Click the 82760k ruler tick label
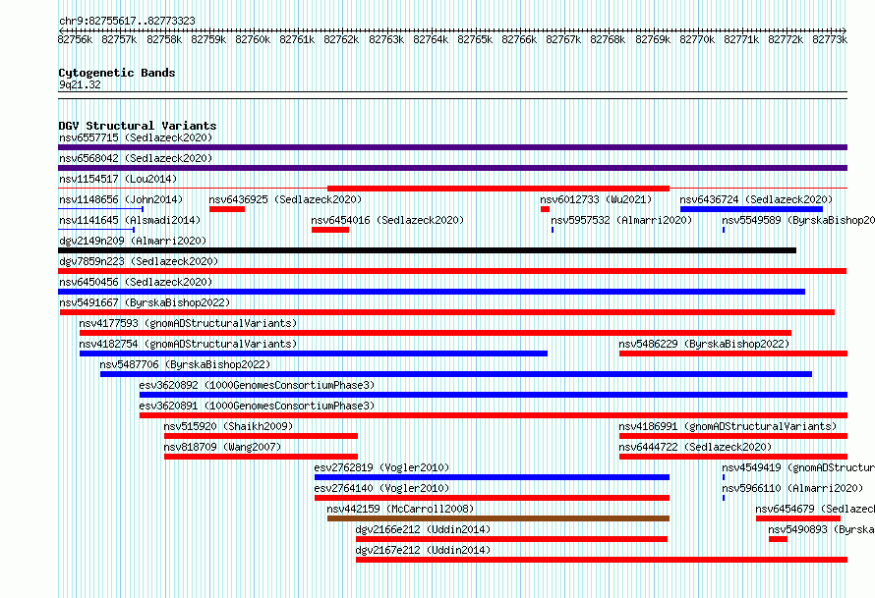The image size is (875, 598). 253,39
